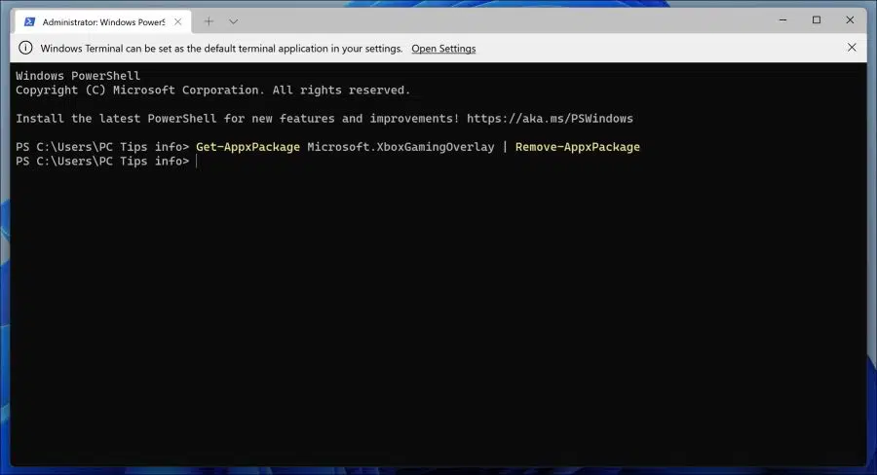Screen dimensions: 877x475
Task: Close the Administrator PowerShell tab
Action: (x=178, y=21)
